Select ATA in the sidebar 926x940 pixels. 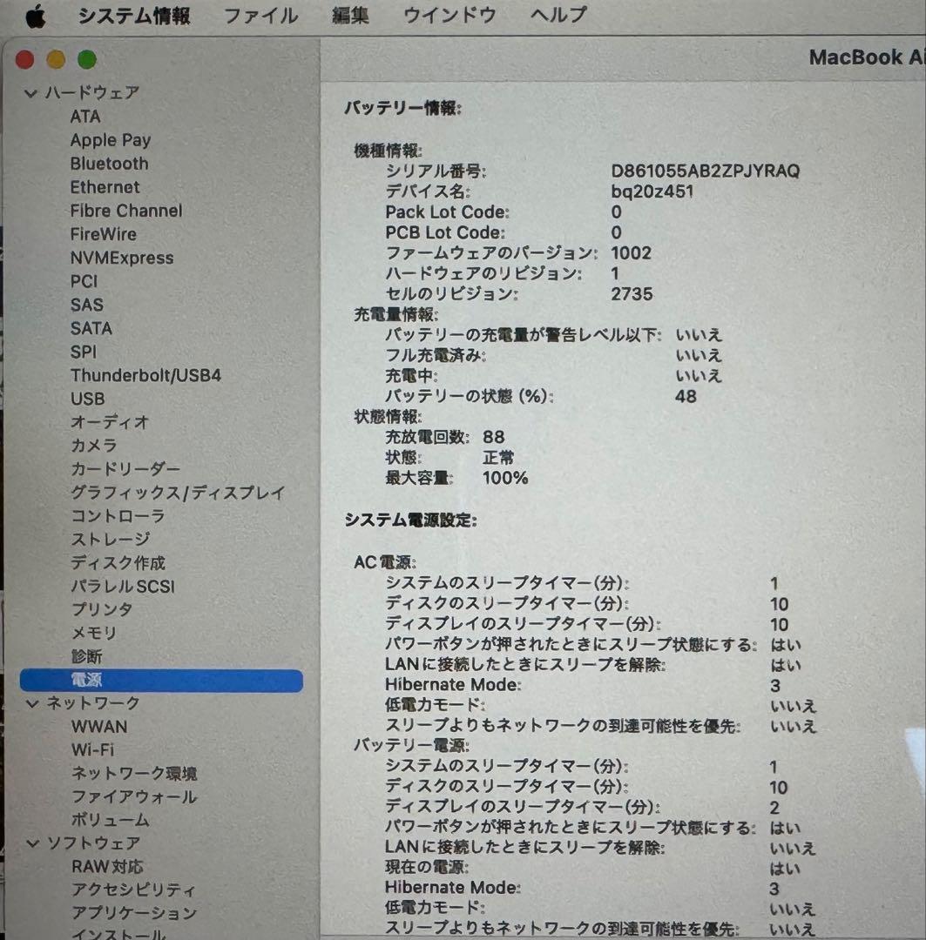(x=85, y=117)
